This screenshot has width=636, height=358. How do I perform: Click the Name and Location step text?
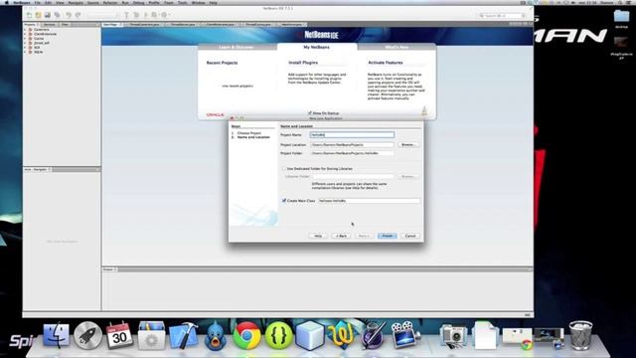tap(253, 137)
